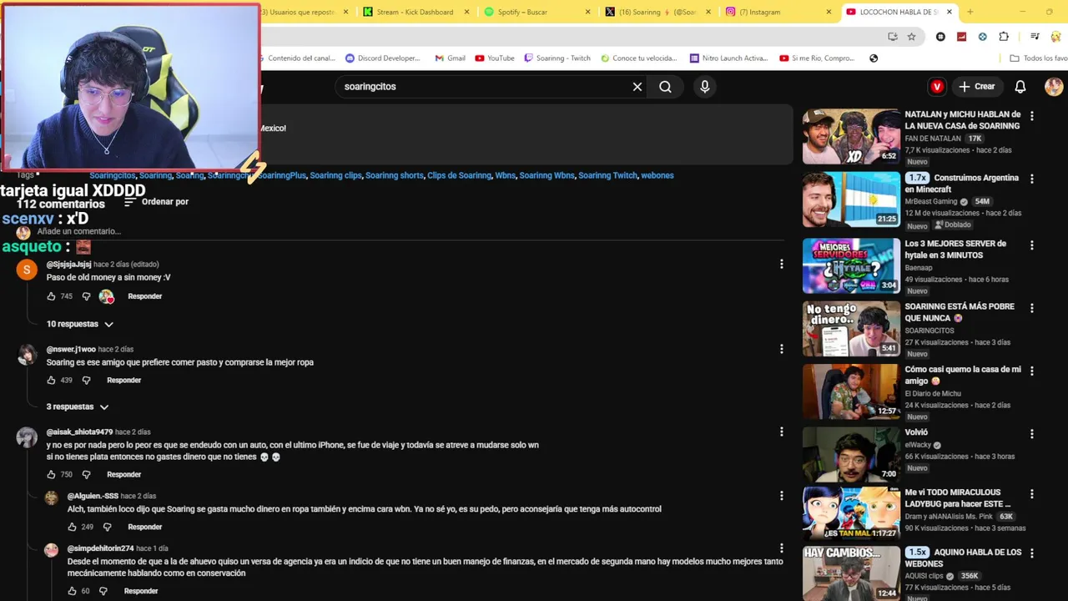Open the Gmail bookmark
The width and height of the screenshot is (1068, 601).
(x=450, y=58)
